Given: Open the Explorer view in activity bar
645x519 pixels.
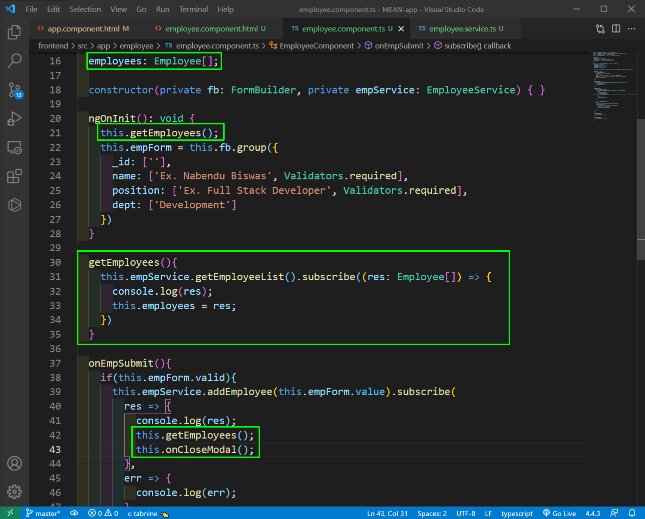Looking at the screenshot, I should 14,32.
